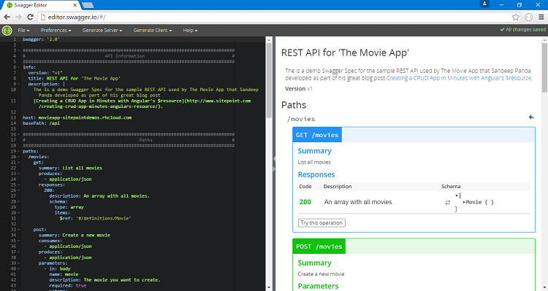Fold the responses block at line 25

[x=18, y=185]
